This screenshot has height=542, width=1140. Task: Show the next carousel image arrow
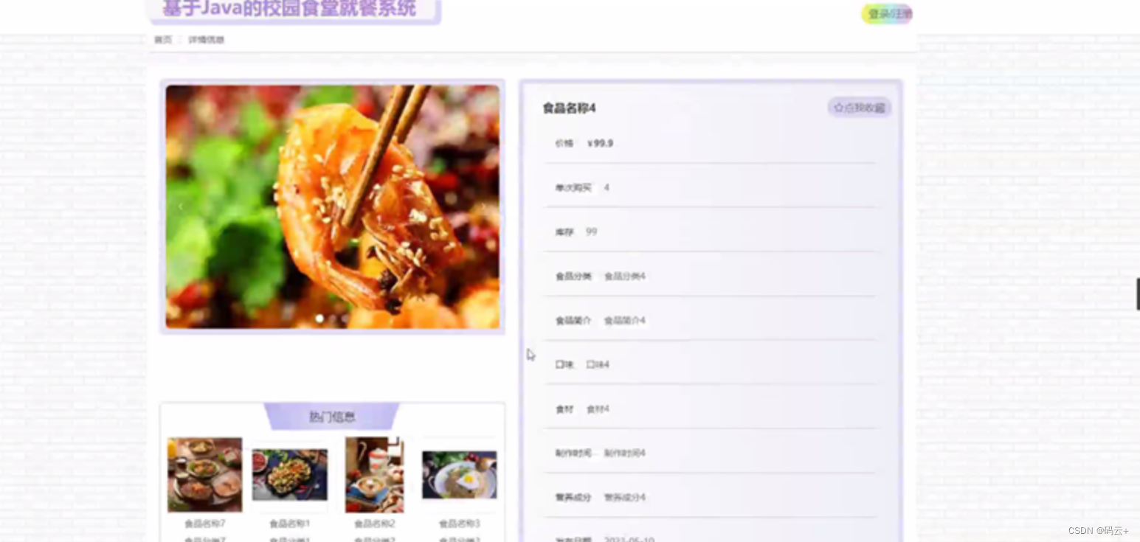pos(485,206)
